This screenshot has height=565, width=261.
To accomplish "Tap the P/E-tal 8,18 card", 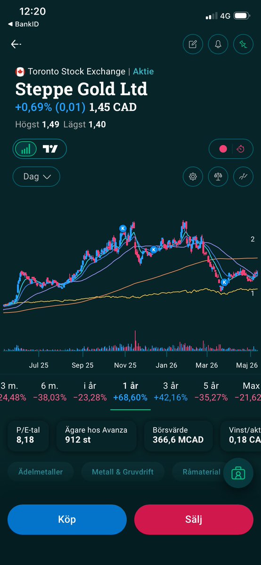I will point(28,435).
